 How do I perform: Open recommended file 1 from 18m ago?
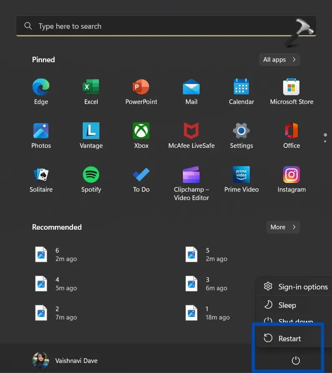click(x=208, y=313)
